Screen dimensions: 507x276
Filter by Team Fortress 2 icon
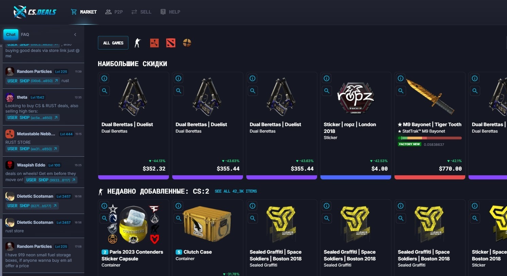[x=187, y=43]
